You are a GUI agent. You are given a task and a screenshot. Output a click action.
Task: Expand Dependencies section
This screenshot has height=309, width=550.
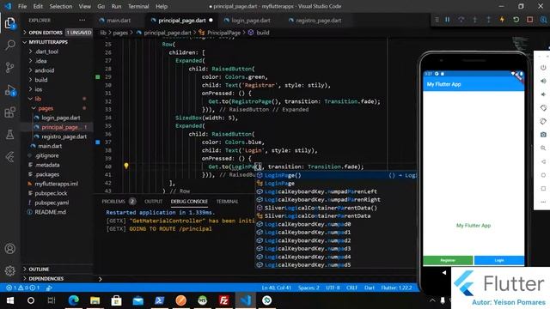(x=57, y=278)
